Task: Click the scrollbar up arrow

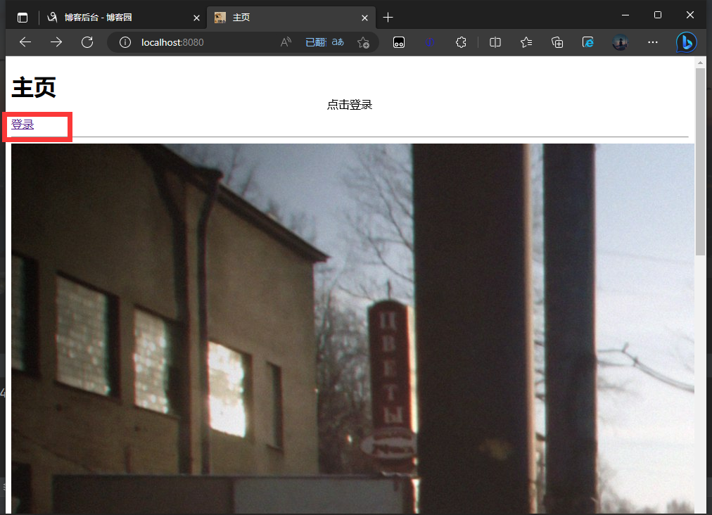Action: pyautogui.click(x=700, y=63)
